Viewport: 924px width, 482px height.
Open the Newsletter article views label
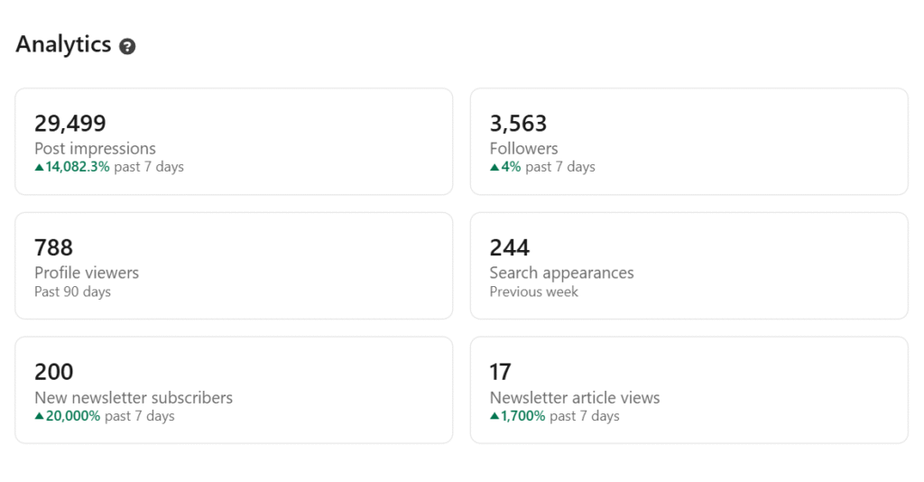point(575,397)
